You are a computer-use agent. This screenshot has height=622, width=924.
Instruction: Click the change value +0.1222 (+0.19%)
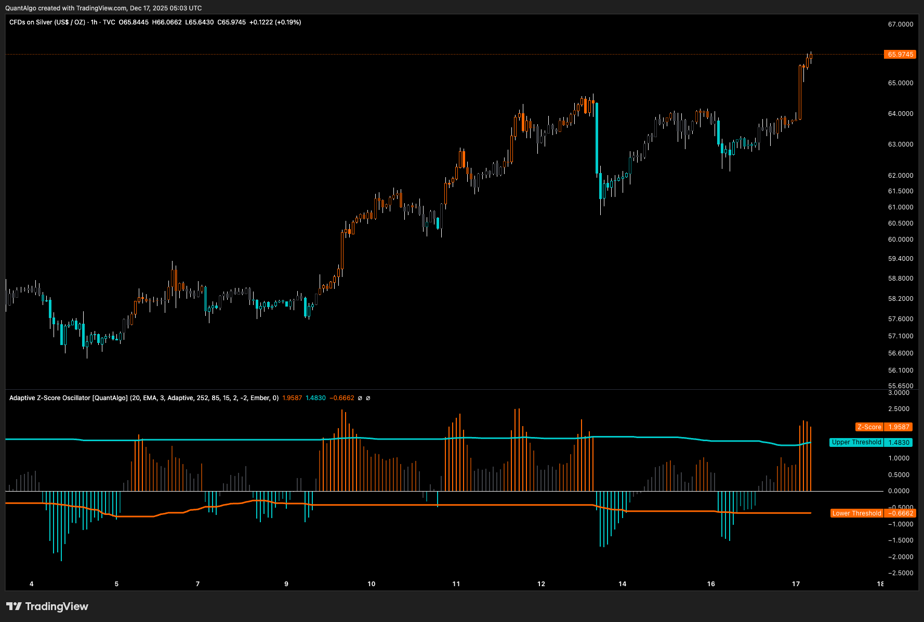pyautogui.click(x=275, y=22)
